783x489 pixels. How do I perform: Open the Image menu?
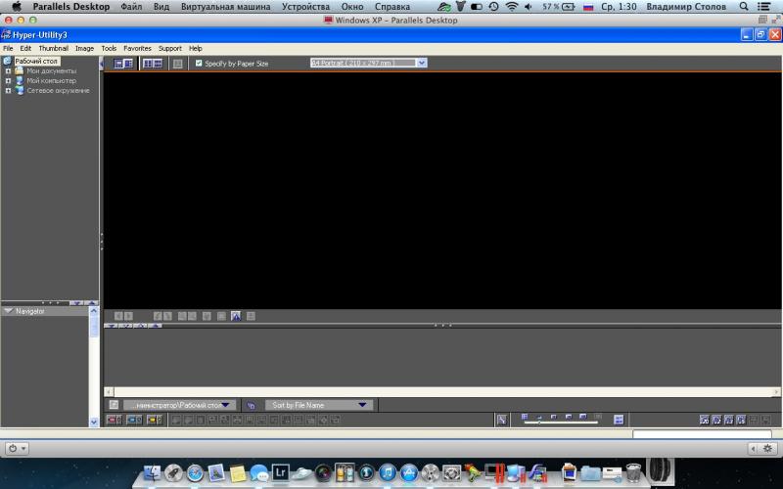pyautogui.click(x=84, y=48)
